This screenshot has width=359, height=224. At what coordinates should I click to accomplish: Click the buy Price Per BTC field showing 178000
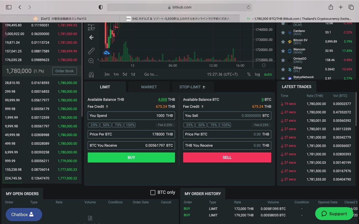(131, 134)
